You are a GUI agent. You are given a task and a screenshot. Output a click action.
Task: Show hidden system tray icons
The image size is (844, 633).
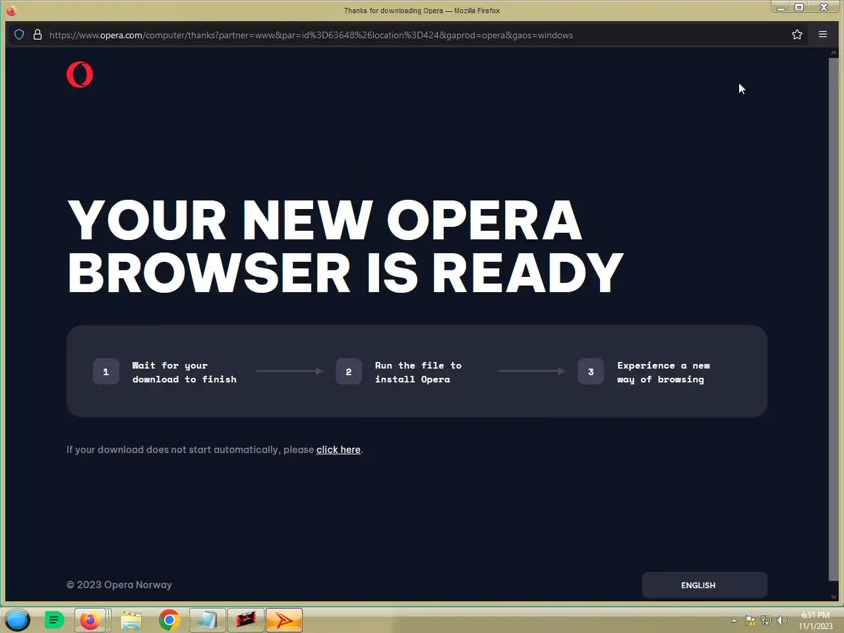(x=734, y=620)
